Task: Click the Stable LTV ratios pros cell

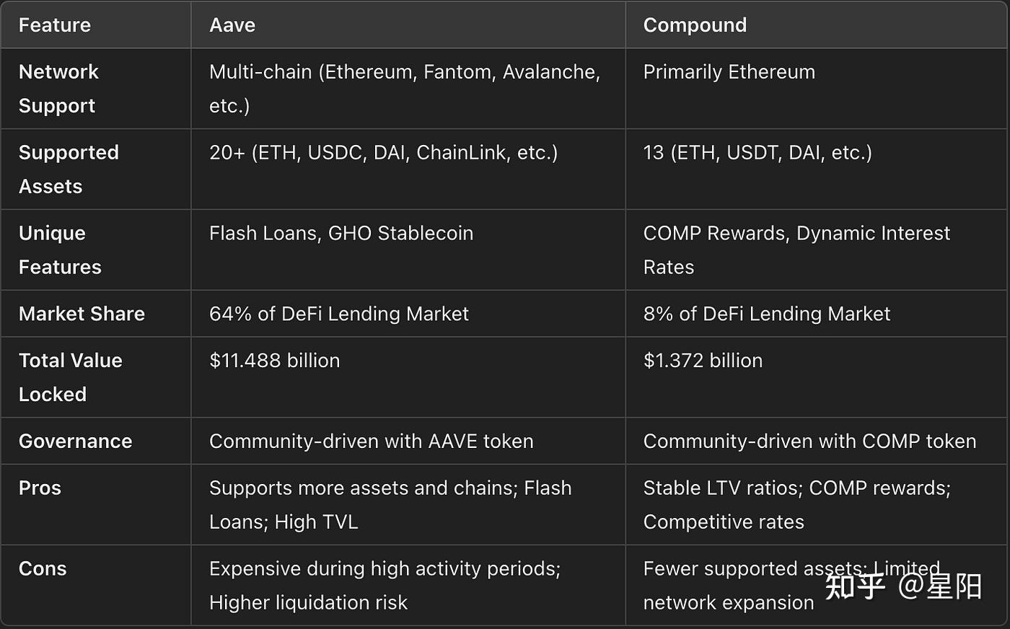Action: coord(796,504)
